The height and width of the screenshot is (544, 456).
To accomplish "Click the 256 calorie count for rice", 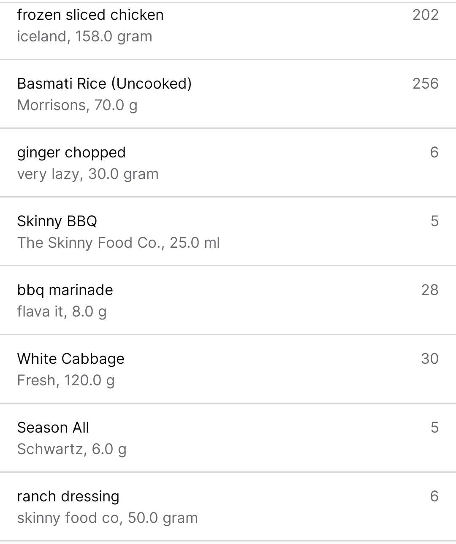I will click(426, 84).
